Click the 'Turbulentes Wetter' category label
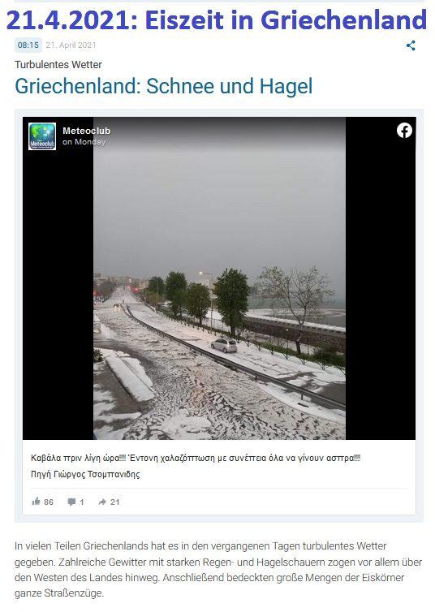 (58, 65)
